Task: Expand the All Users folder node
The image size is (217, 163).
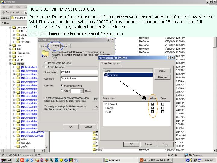Action: (x=14, y=31)
